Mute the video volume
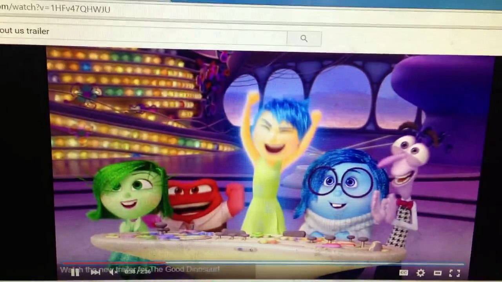Image resolution: width=502 pixels, height=282 pixels. click(114, 272)
